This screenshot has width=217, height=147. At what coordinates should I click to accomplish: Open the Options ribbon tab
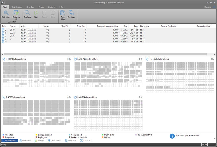51,7
